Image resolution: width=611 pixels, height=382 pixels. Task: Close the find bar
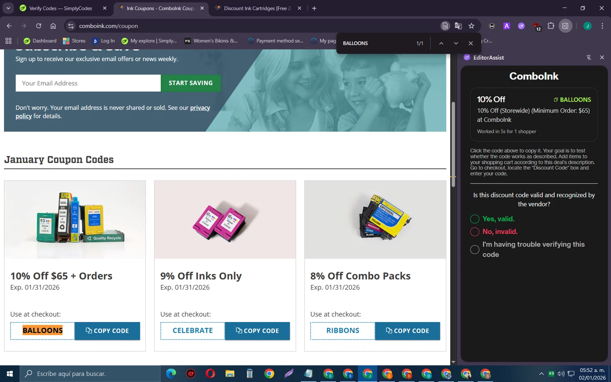470,43
